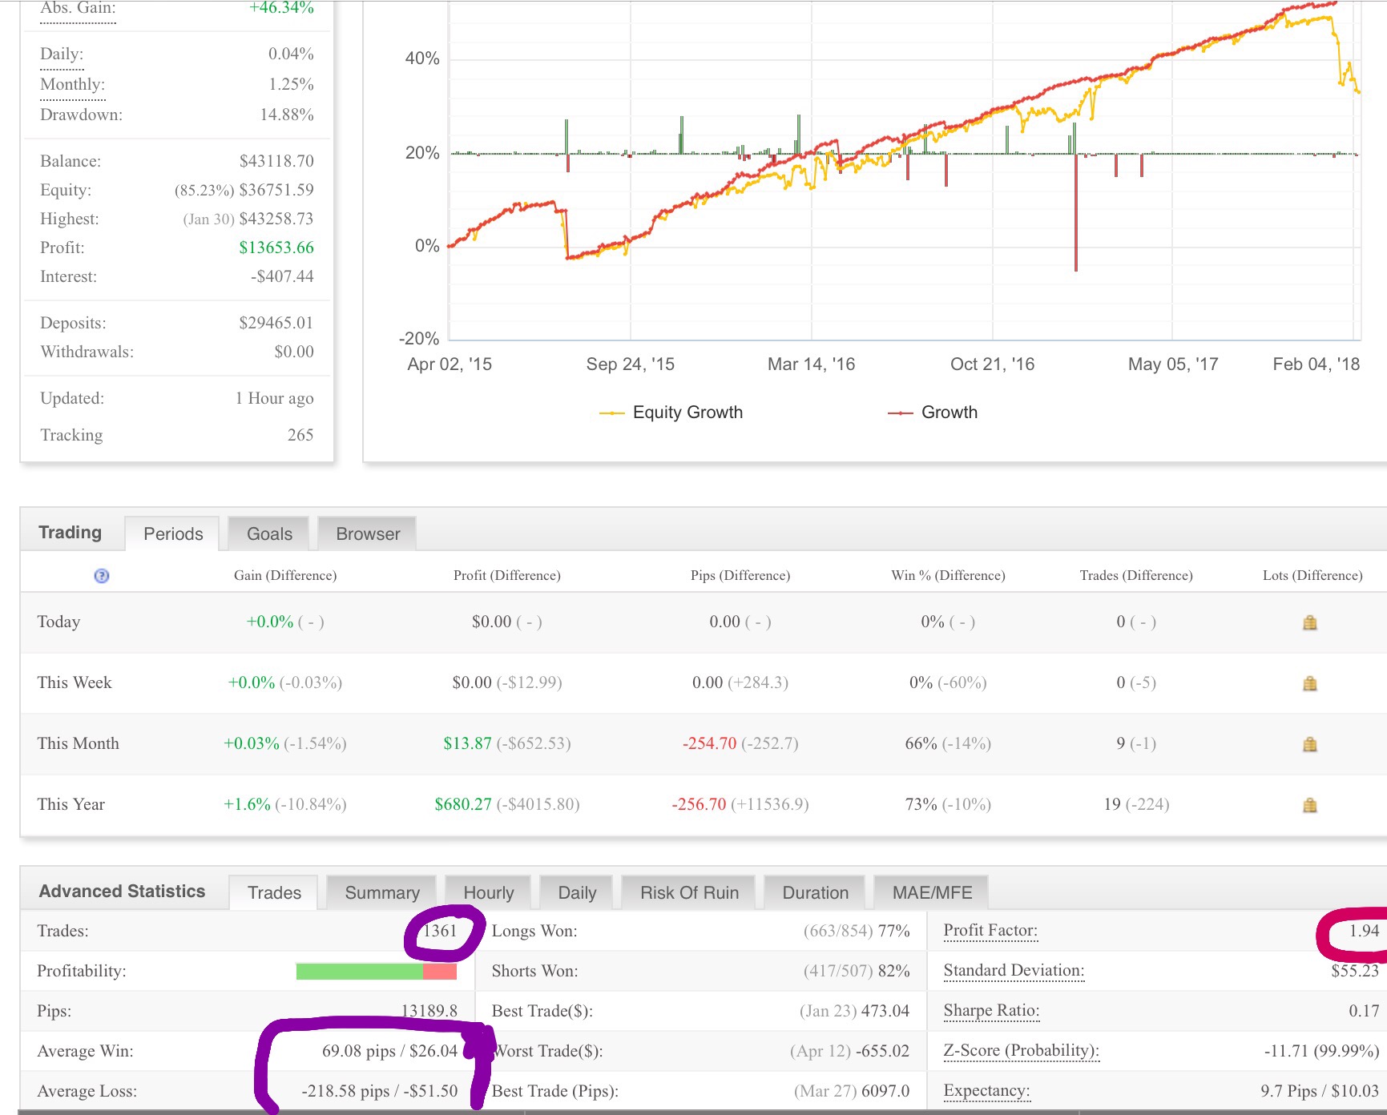Click the Profit Factor label link

[990, 930]
